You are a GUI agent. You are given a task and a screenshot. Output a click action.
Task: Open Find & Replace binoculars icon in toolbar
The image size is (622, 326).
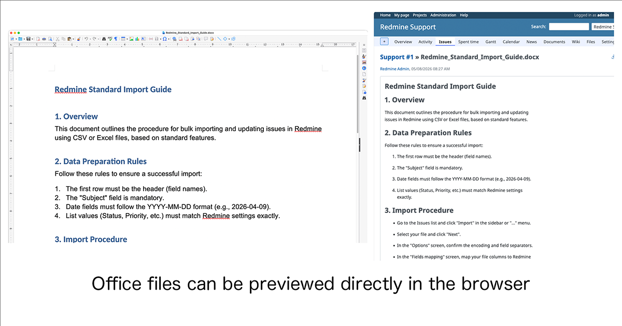pos(104,38)
